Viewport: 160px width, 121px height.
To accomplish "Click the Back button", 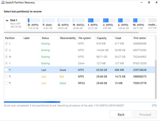I will (121, 115).
